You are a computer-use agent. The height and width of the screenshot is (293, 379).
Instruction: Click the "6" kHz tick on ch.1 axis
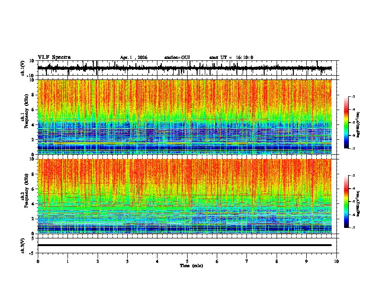point(33,110)
